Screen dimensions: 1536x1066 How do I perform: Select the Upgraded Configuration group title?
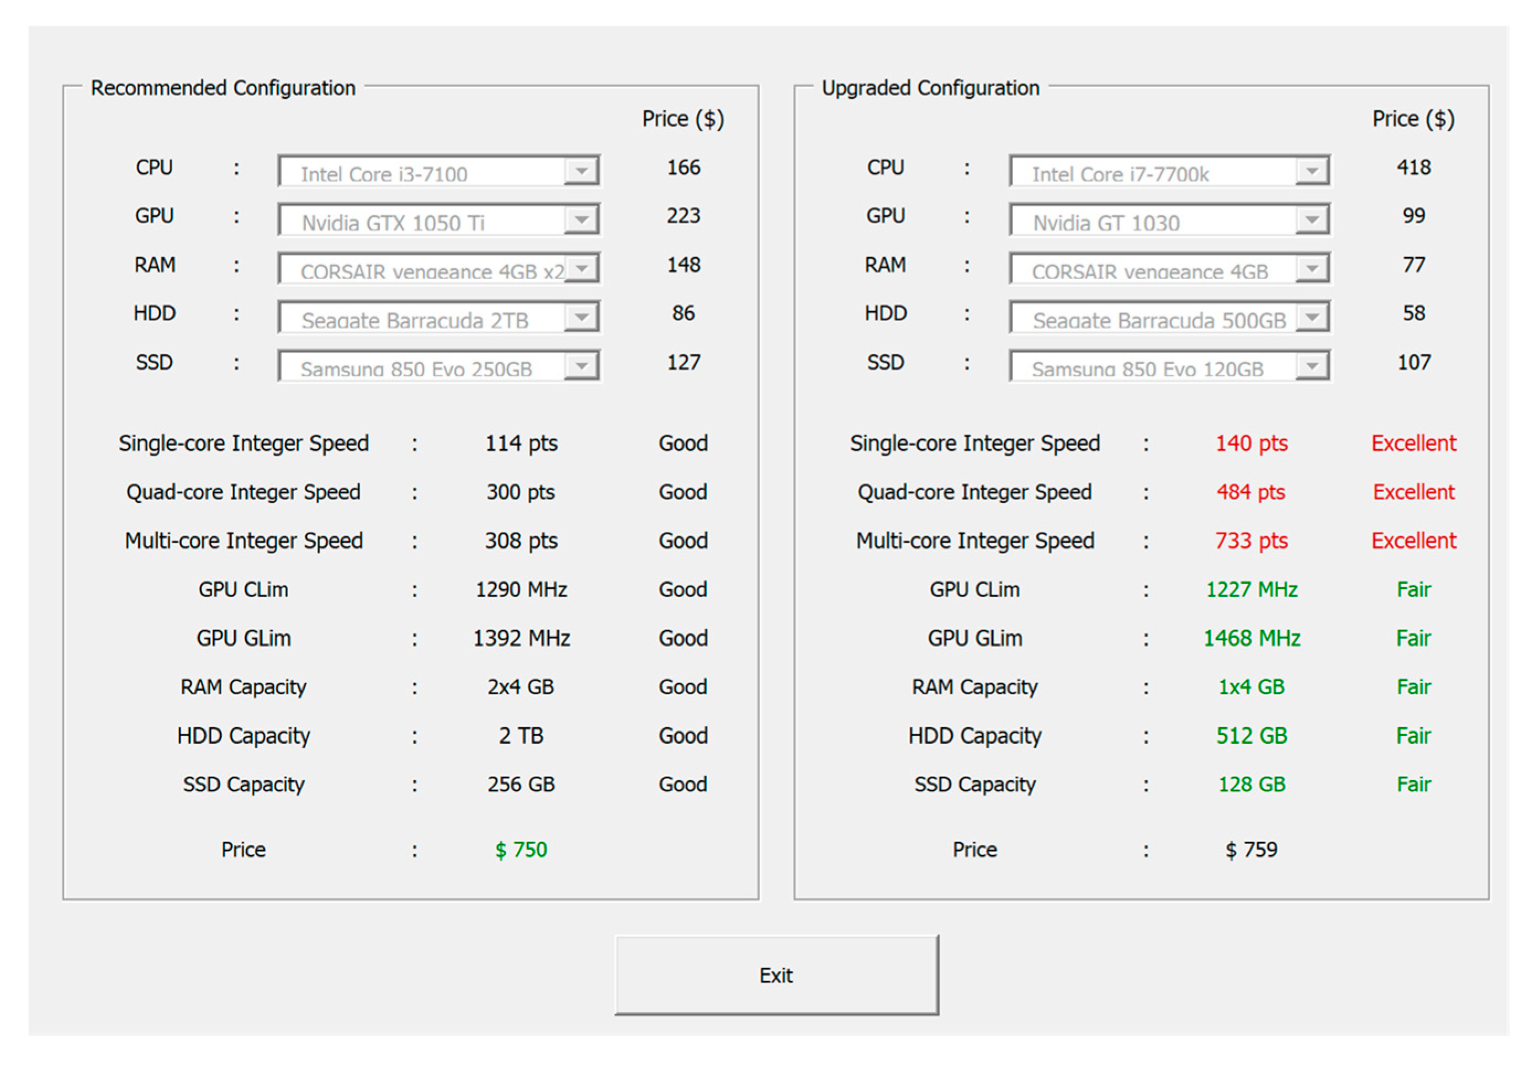click(x=930, y=88)
